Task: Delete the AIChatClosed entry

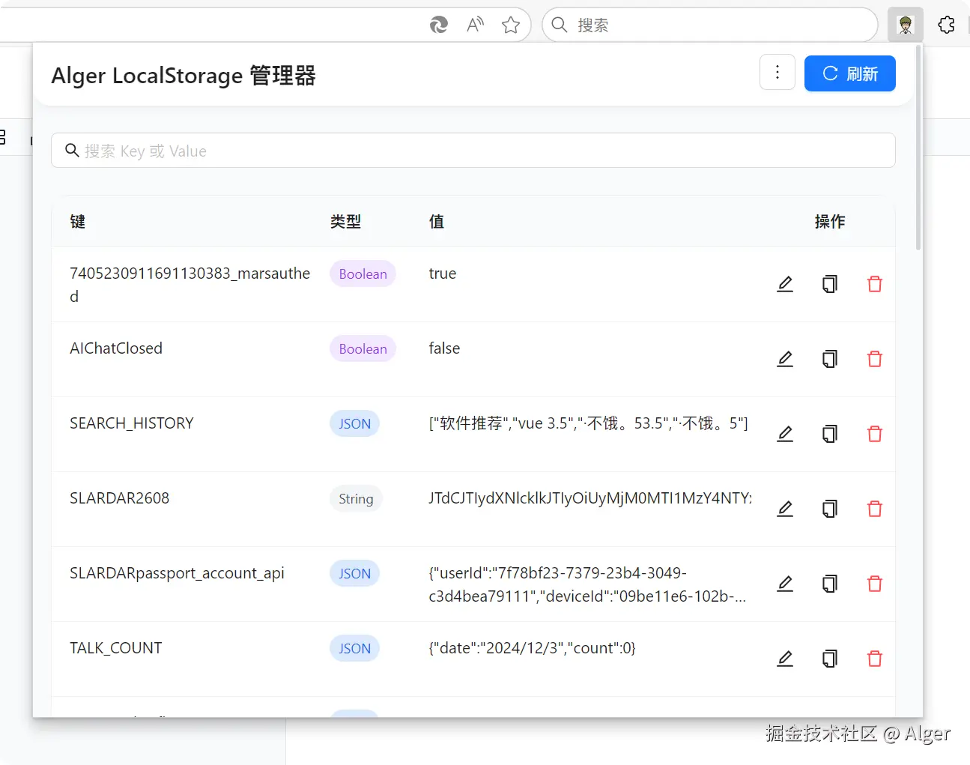Action: tap(875, 359)
